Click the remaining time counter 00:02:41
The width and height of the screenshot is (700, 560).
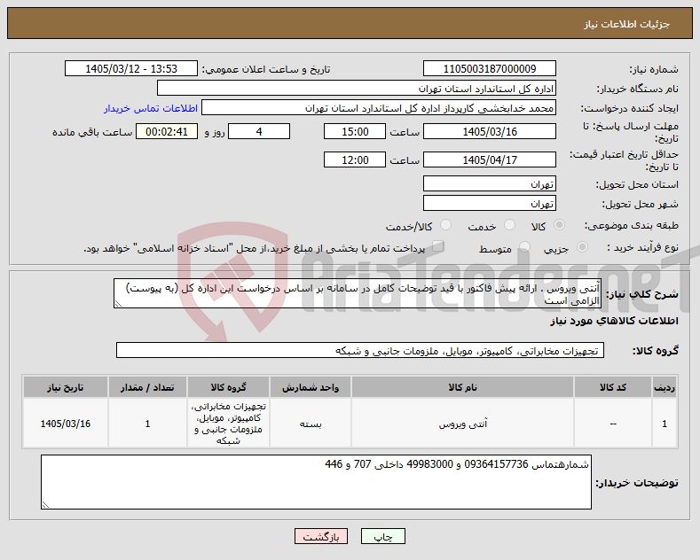click(x=167, y=131)
